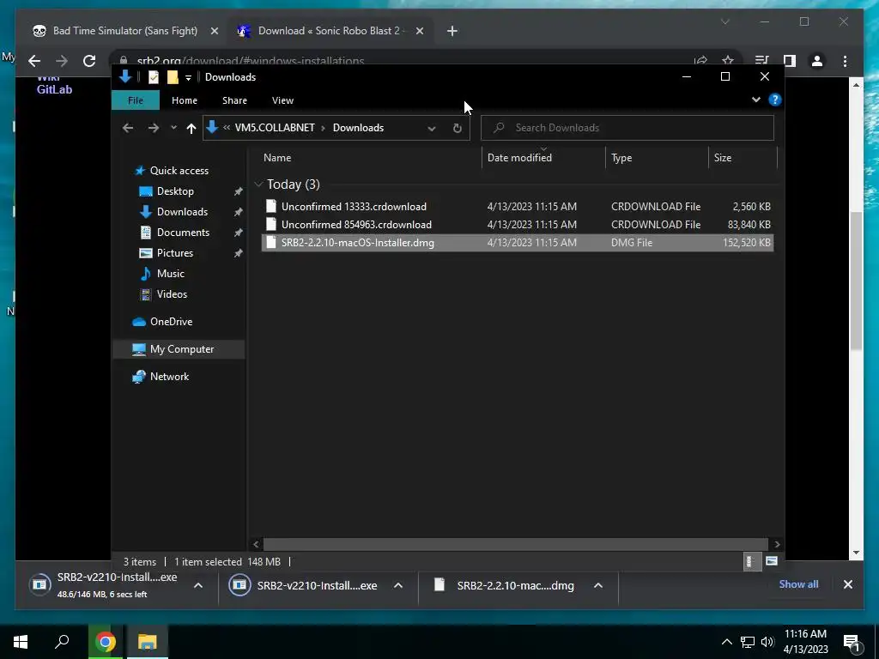Viewport: 879px width, 659px height.
Task: Expand the ribbon with the chevron
Action: 755,100
